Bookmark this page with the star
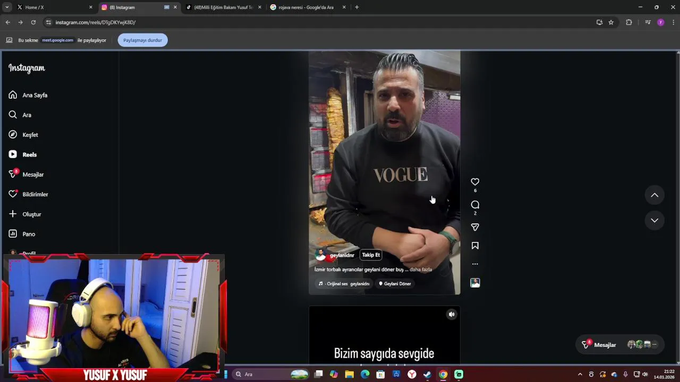The image size is (680, 382). click(x=611, y=22)
